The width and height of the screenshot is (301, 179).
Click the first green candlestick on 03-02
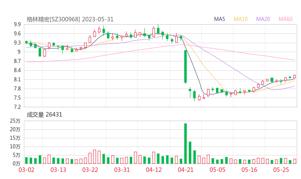(x=26, y=42)
